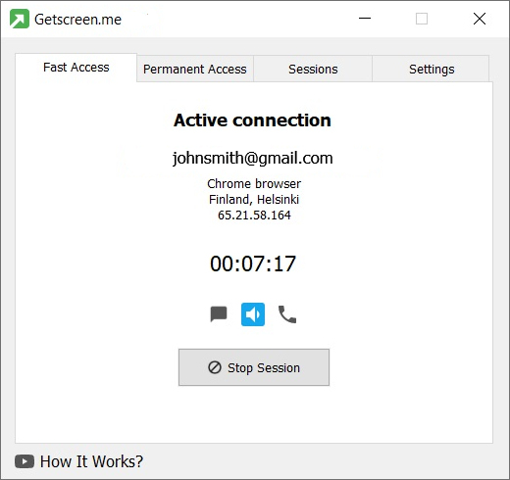This screenshot has width=510, height=480.
Task: Go to the Settings tab
Action: (432, 69)
